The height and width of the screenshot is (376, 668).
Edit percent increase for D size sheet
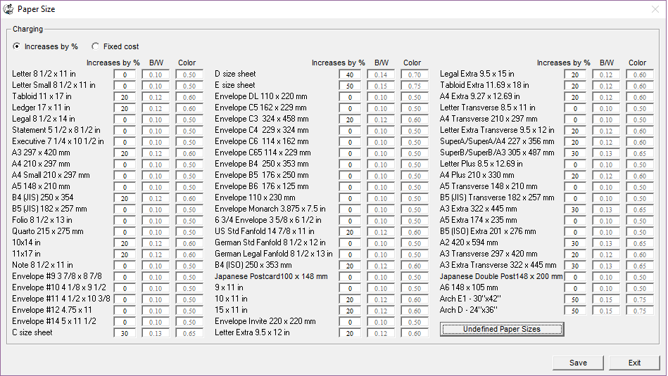coord(350,74)
